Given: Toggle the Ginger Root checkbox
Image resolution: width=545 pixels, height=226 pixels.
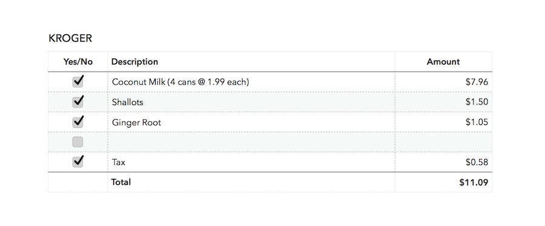Looking at the screenshot, I should [78, 122].
